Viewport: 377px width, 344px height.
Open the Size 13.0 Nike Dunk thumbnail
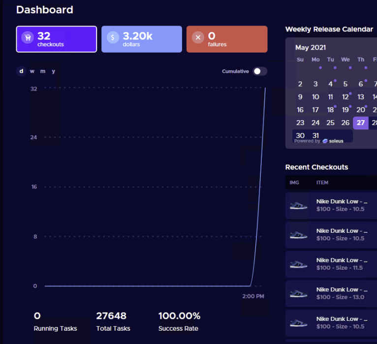coord(298,293)
